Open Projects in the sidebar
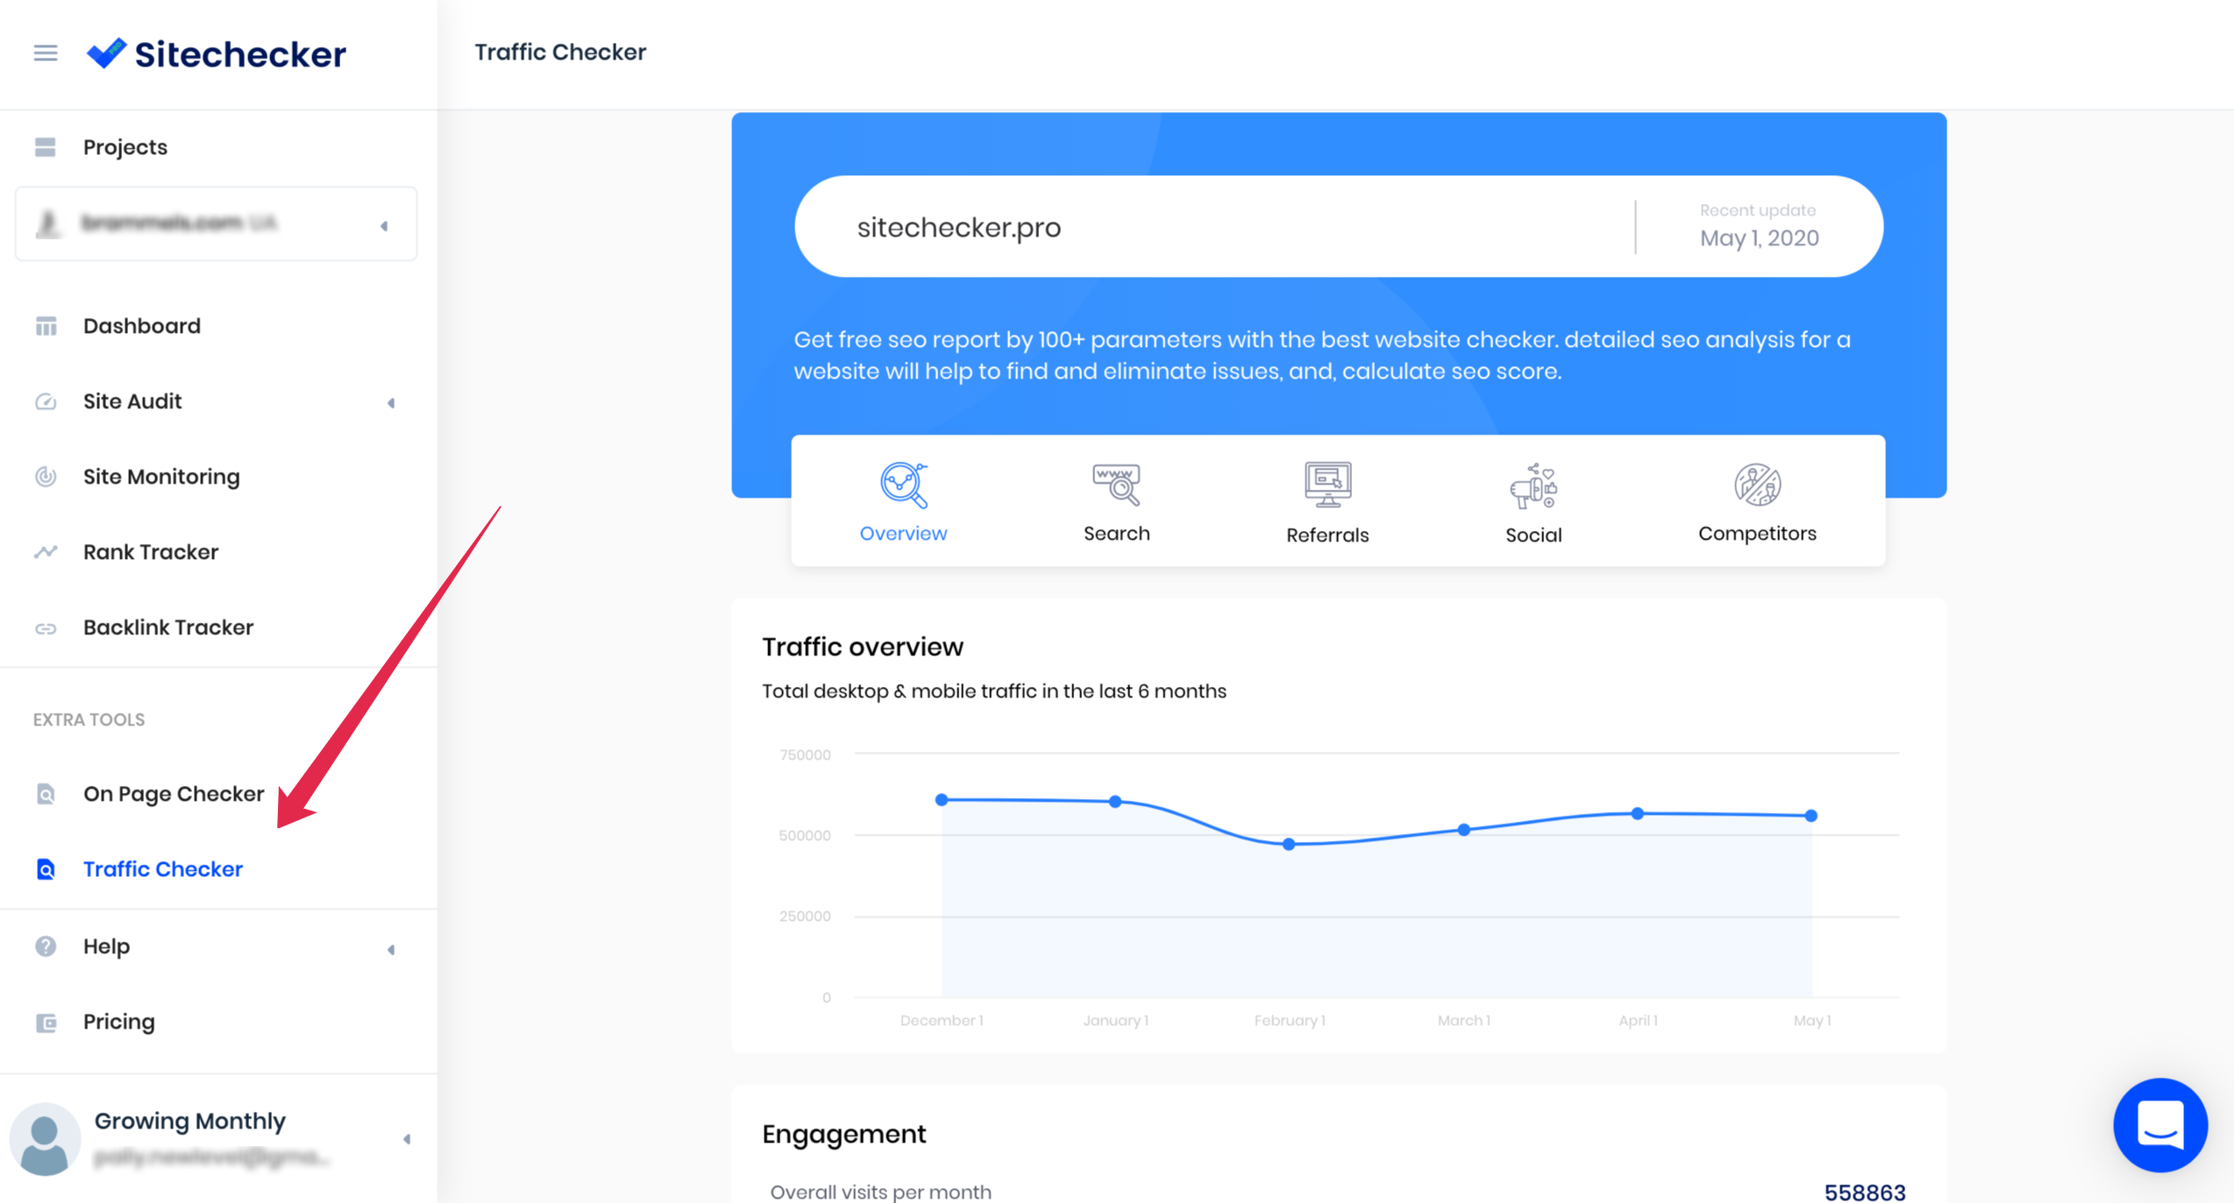2234x1203 pixels. coord(125,147)
